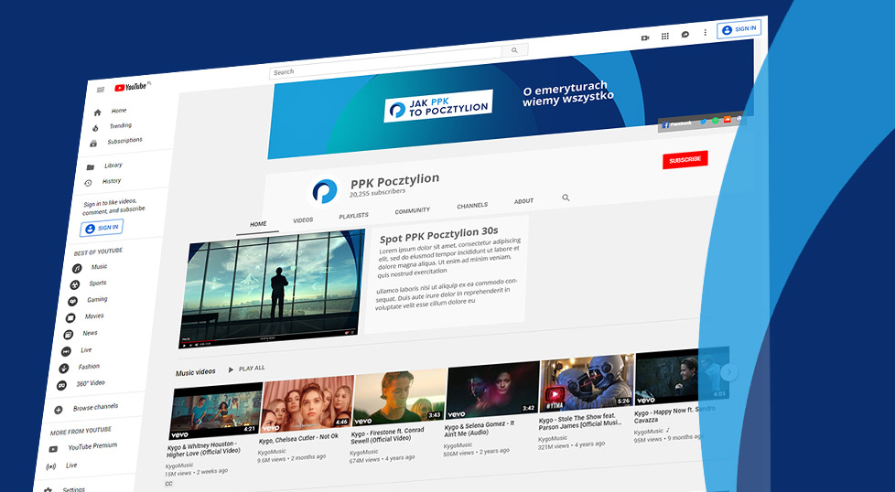Click the Movies icon in sidebar

70,318
